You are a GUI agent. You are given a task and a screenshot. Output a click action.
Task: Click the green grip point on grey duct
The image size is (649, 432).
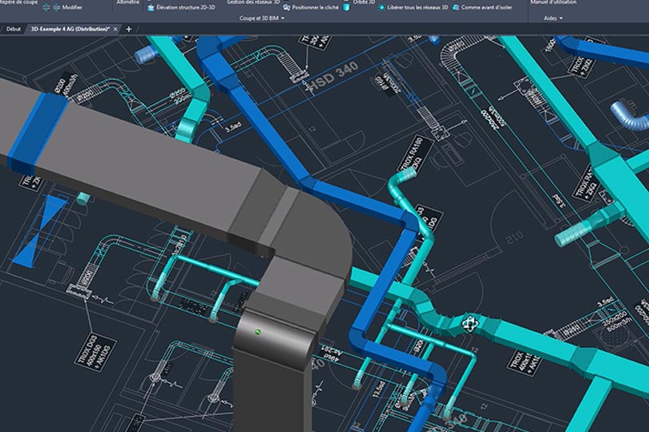pyautogui.click(x=257, y=330)
